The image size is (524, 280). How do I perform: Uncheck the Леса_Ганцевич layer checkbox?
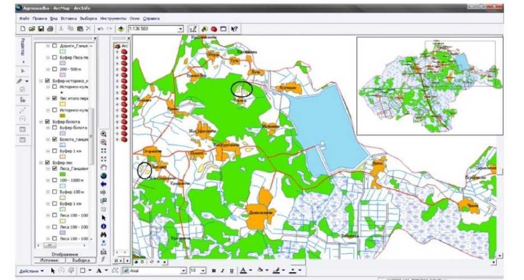(x=54, y=168)
